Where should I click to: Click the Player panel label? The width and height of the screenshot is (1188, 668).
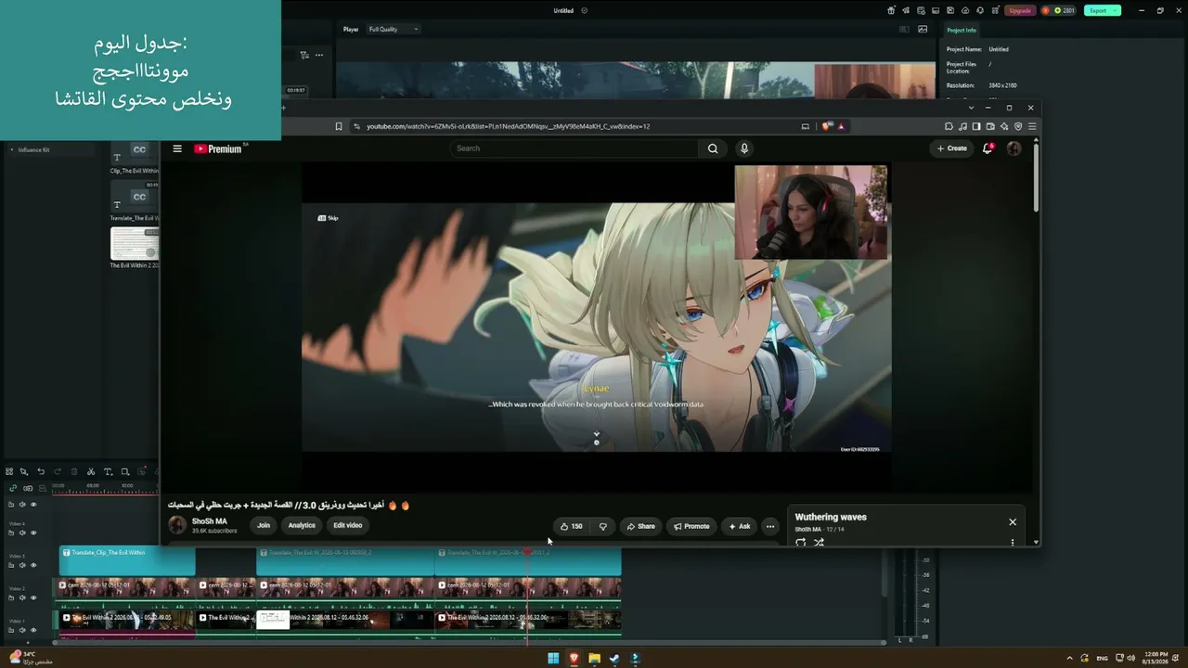(x=351, y=29)
